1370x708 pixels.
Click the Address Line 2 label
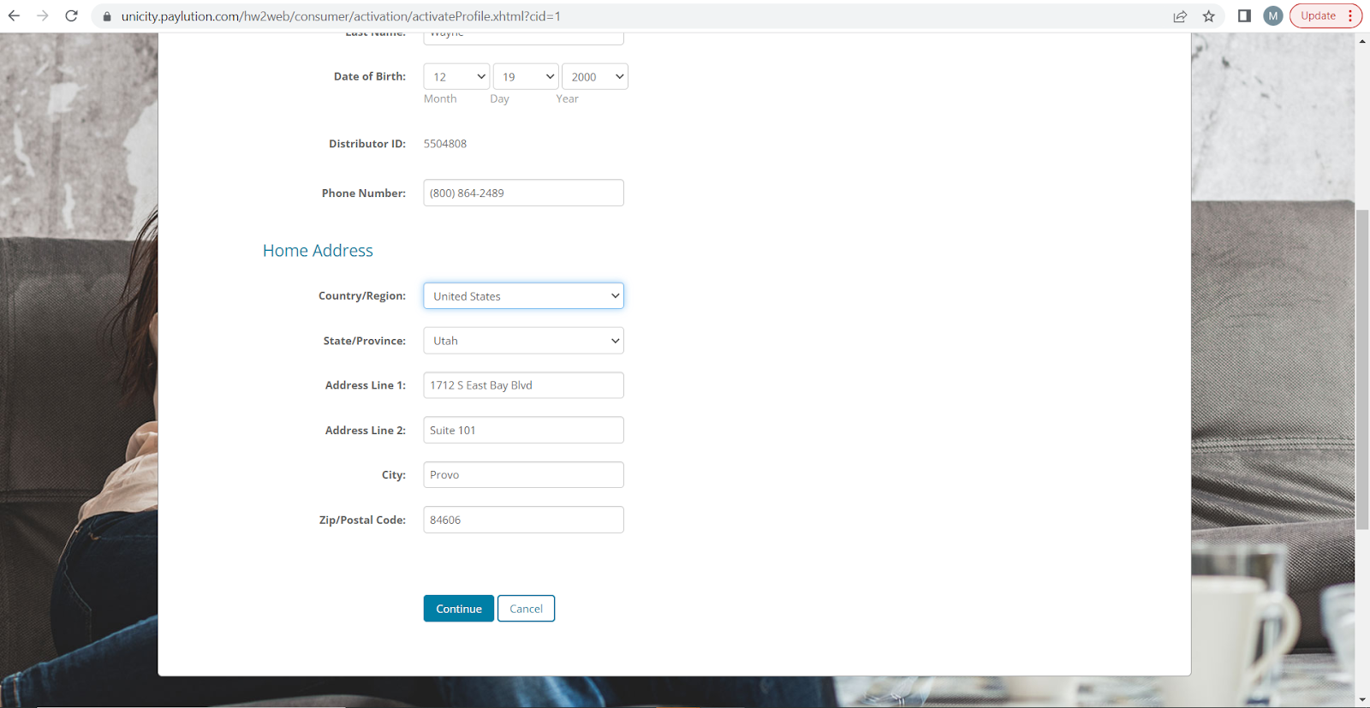click(366, 431)
